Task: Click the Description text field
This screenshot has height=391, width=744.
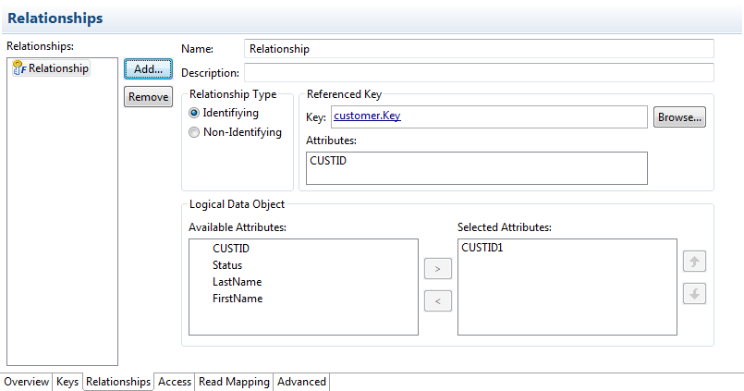Action: 479,73
